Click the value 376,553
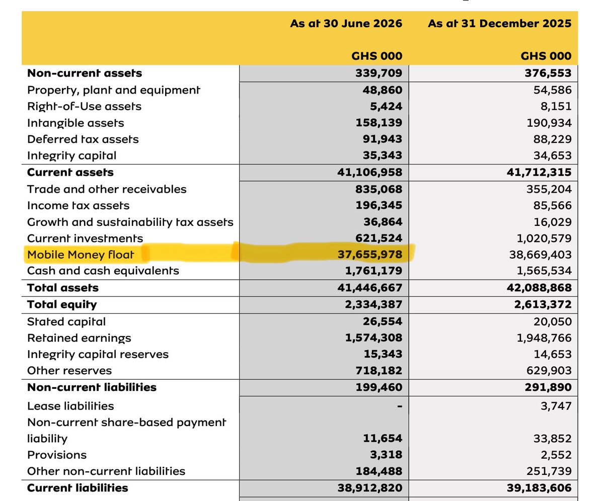Screen dimensions: 604x501 (x=548, y=73)
